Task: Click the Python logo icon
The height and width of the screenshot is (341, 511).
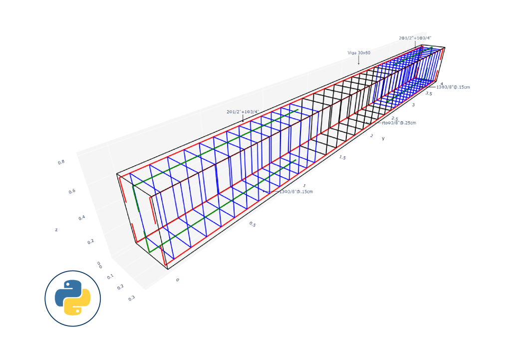Action: pyautogui.click(x=73, y=298)
